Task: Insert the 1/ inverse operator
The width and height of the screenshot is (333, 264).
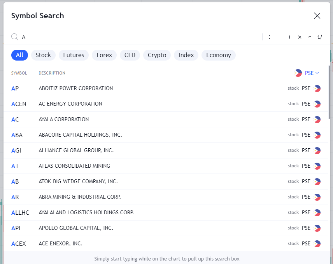Action: [x=320, y=37]
